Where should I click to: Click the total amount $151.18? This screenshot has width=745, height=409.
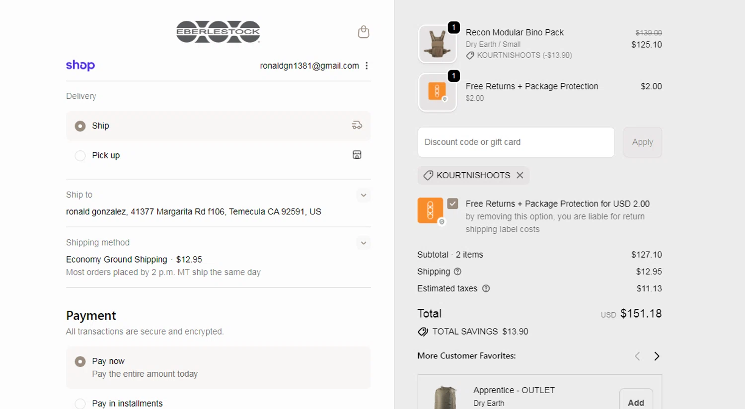point(641,314)
